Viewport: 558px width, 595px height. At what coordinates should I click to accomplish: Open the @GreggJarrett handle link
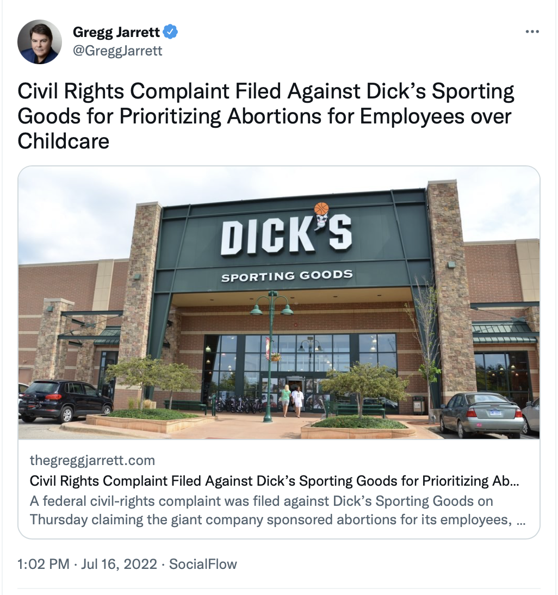tap(117, 51)
